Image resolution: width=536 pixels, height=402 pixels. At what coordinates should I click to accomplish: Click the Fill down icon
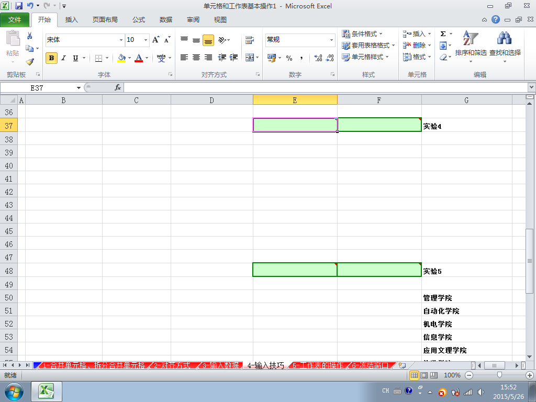coord(443,46)
